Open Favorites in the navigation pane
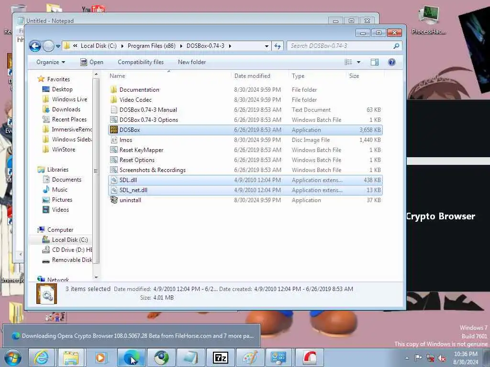Image resolution: width=490 pixels, height=367 pixels. (58, 79)
